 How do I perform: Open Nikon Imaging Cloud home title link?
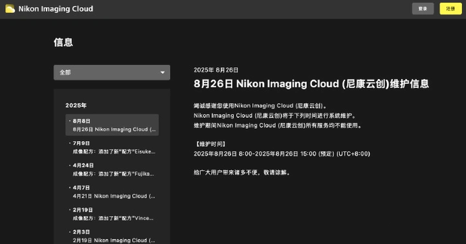click(x=56, y=9)
